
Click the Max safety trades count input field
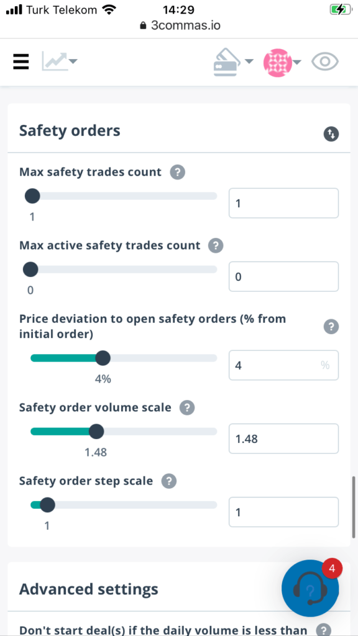(x=283, y=203)
